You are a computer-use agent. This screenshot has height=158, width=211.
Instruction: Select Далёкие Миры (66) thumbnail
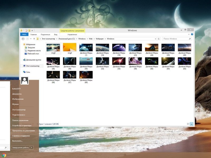pyautogui.click(x=53, y=75)
